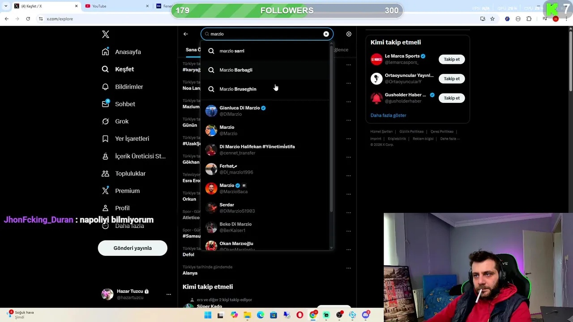Image resolution: width=573 pixels, height=322 pixels.
Task: Open Profil page
Action: point(115,208)
